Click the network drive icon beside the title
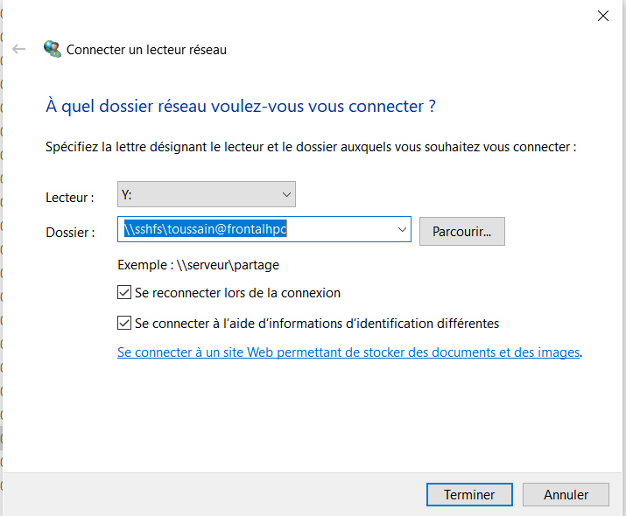This screenshot has height=516, width=626. point(53,50)
